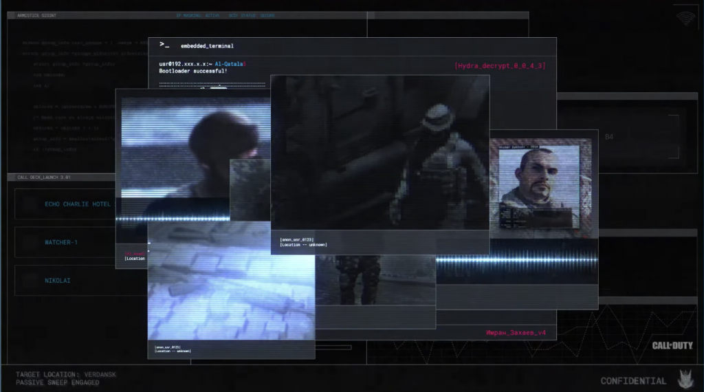
Task: Click the Call of Duty logo
Action: click(x=672, y=345)
